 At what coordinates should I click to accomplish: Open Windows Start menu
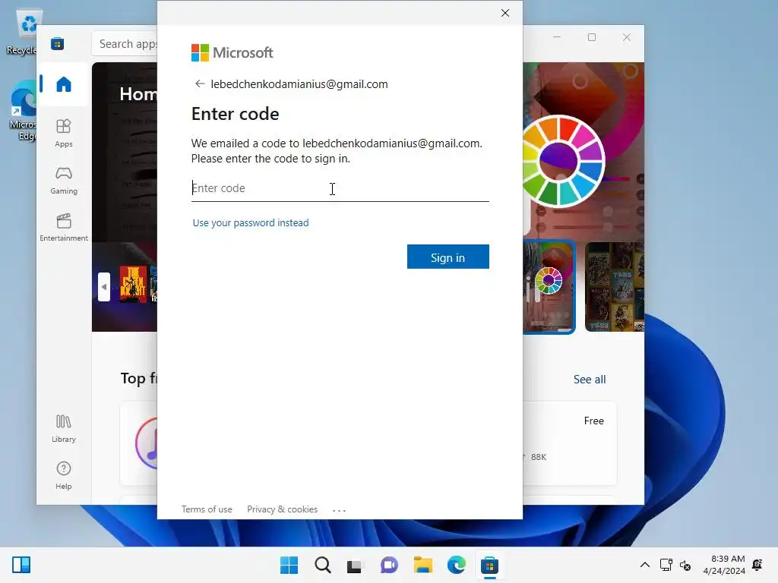tap(289, 565)
